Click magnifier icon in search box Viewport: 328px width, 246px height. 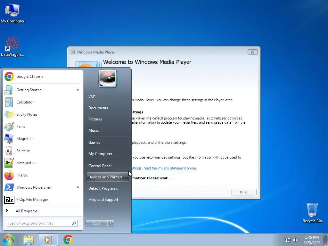[74, 223]
